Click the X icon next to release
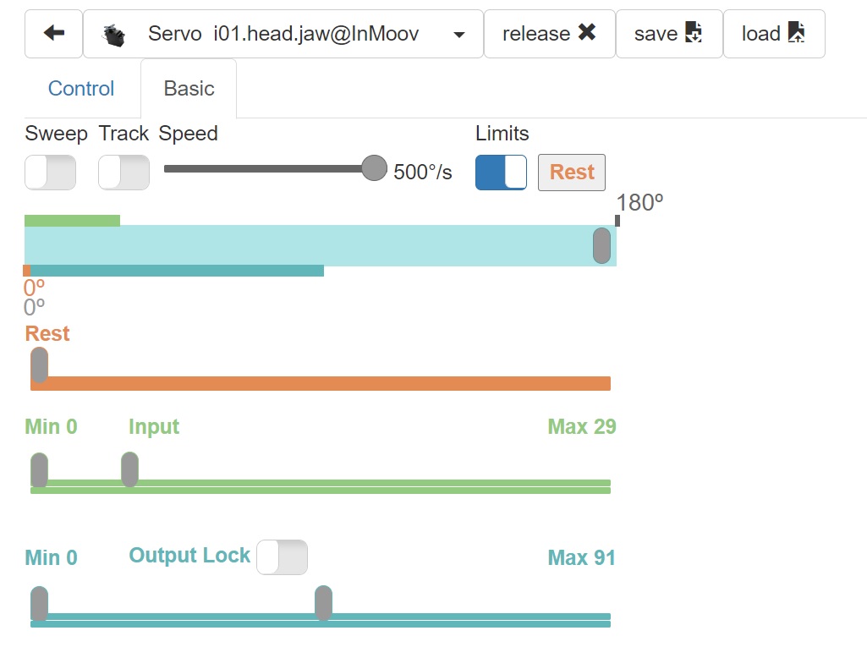Image resolution: width=867 pixels, height=647 pixels. coord(589,33)
